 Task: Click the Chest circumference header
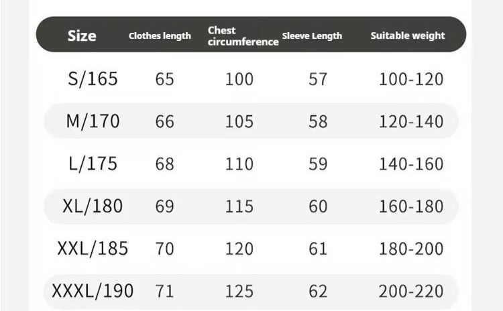(x=243, y=36)
